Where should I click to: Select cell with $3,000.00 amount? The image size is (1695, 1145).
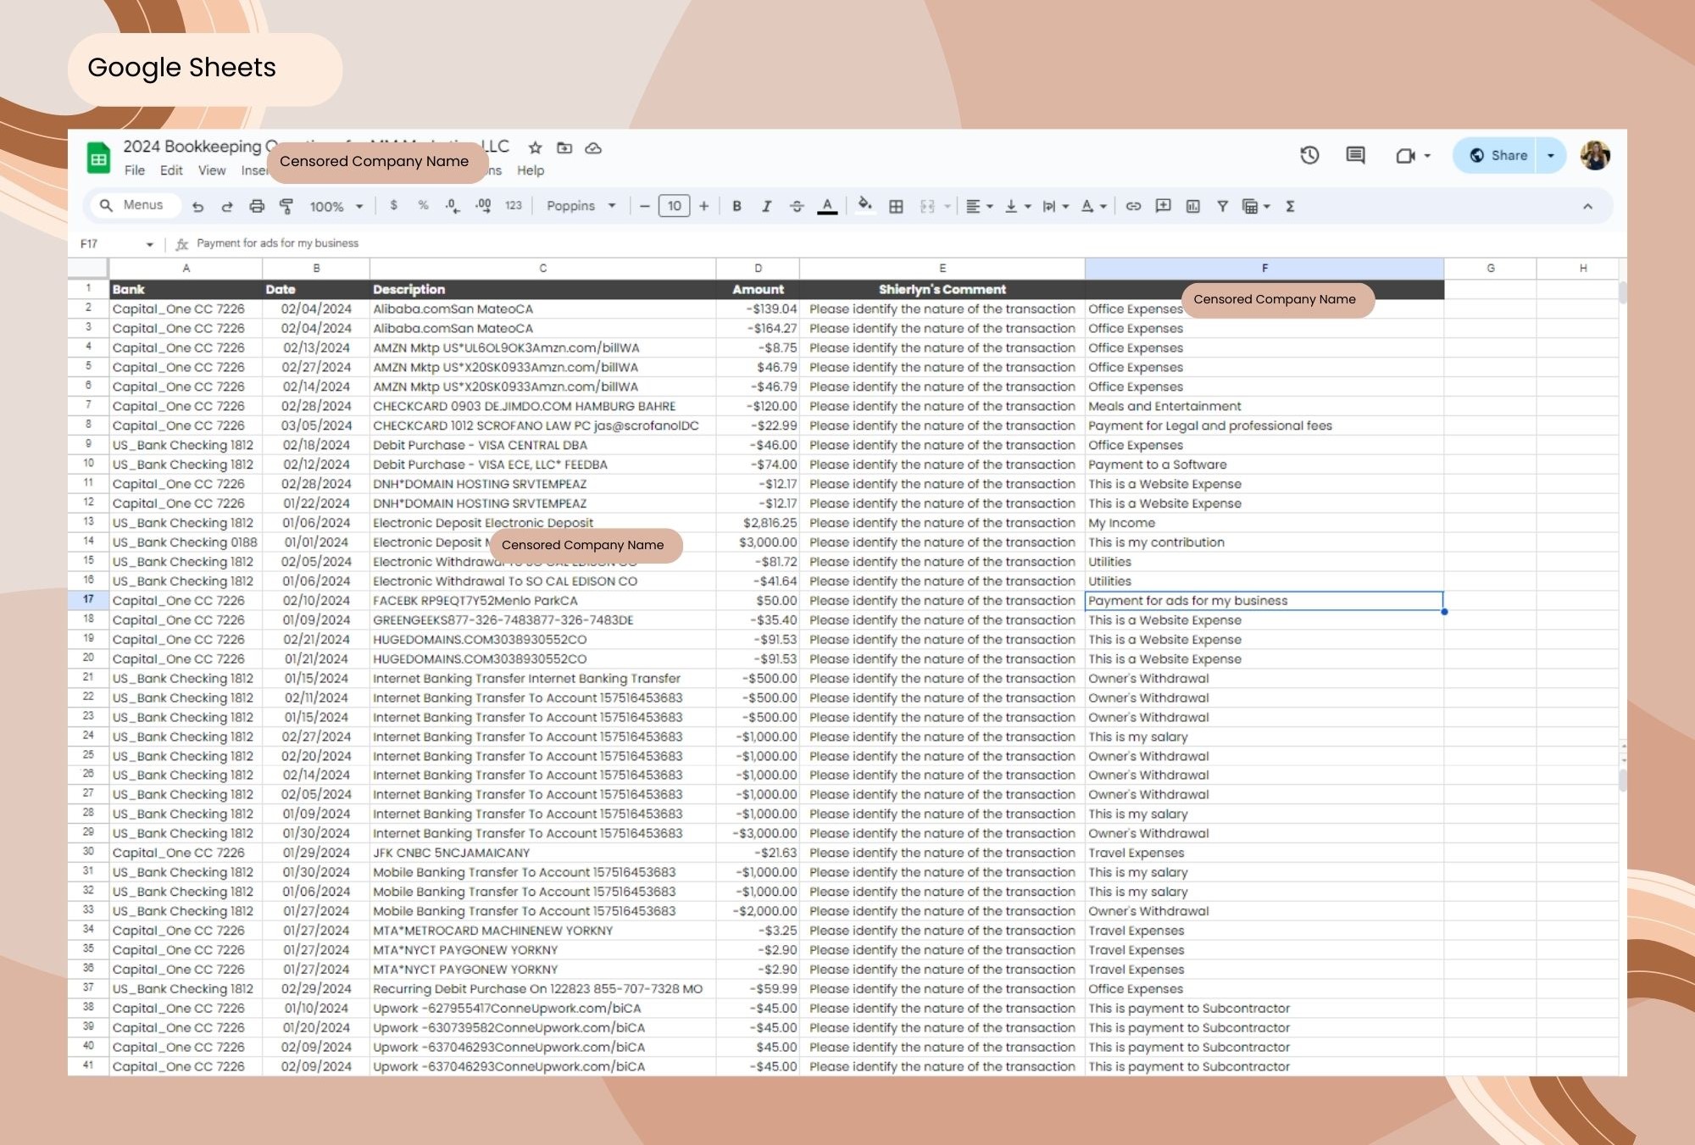(x=758, y=542)
